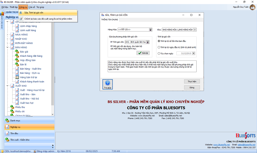
Task: Select the Tùy chọn ngày radio option
Action: pos(159,54)
